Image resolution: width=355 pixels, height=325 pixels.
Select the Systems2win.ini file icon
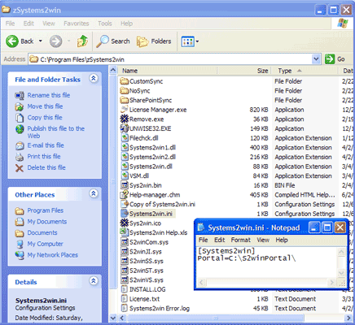click(125, 214)
